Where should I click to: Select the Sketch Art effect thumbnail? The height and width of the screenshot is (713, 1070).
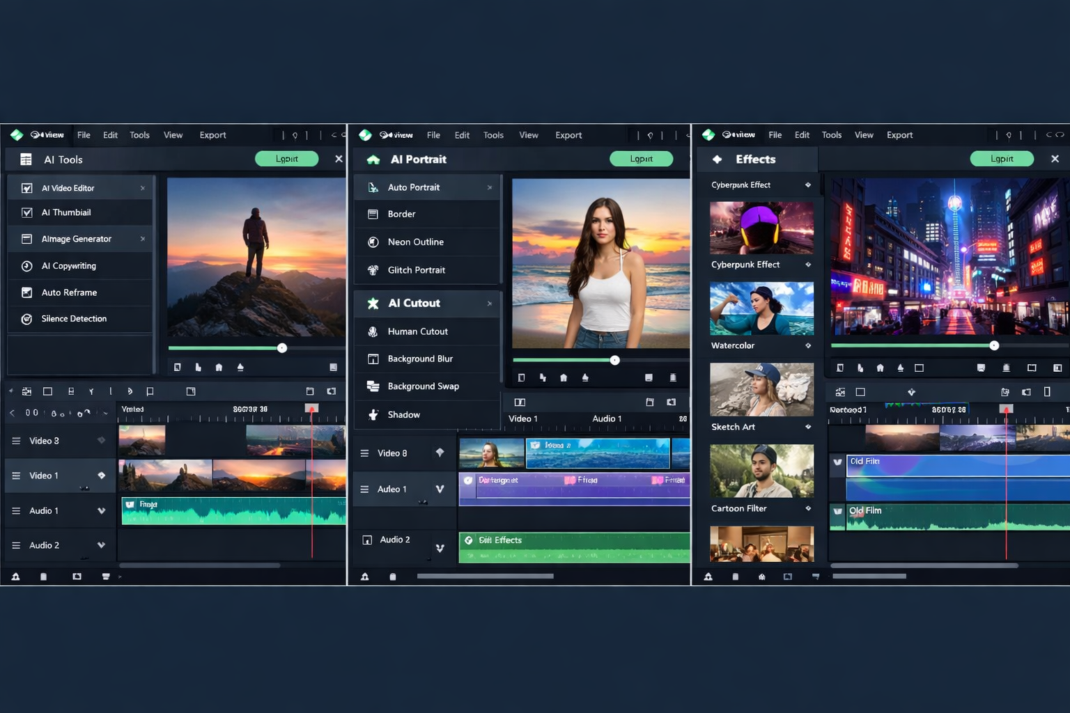(x=761, y=389)
